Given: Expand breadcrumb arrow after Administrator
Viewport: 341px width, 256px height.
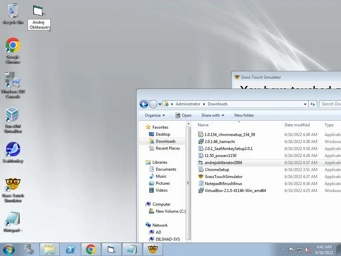Looking at the screenshot, I should pos(204,104).
